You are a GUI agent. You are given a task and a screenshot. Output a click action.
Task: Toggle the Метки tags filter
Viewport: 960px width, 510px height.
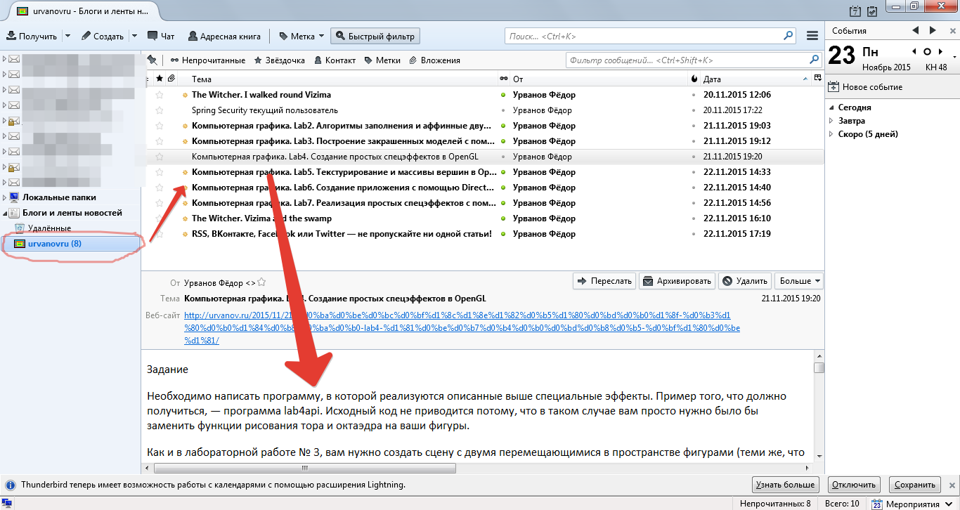[382, 60]
